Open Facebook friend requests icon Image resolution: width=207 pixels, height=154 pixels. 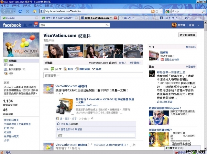(25, 25)
